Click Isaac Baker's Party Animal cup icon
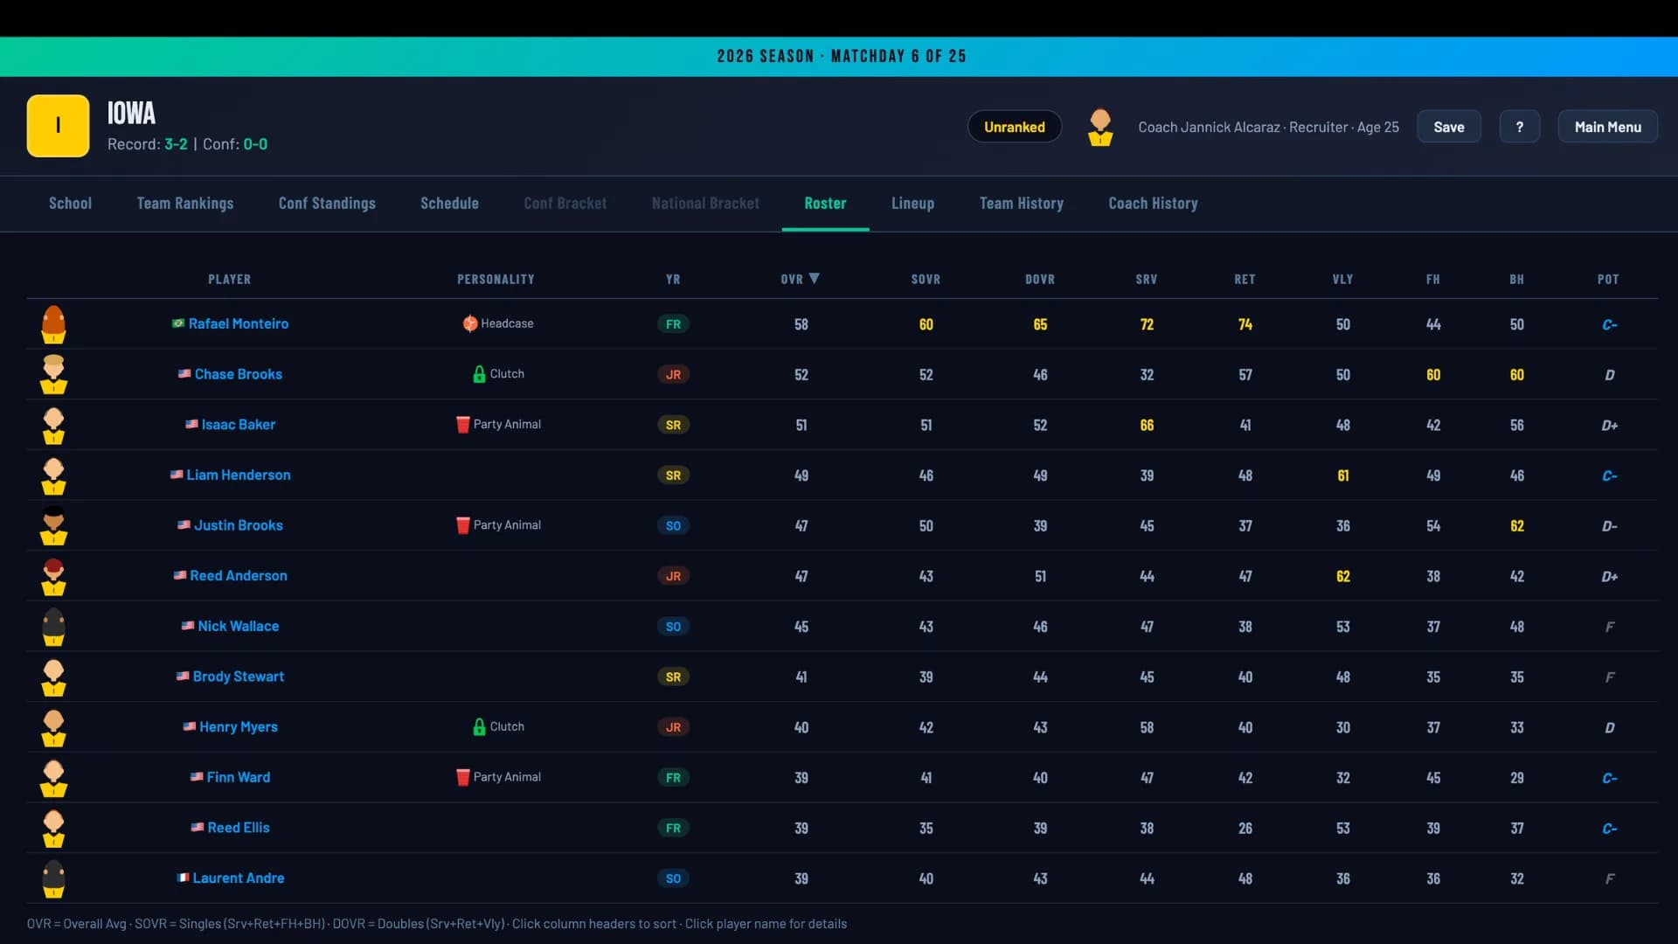1678x944 pixels. (x=463, y=425)
